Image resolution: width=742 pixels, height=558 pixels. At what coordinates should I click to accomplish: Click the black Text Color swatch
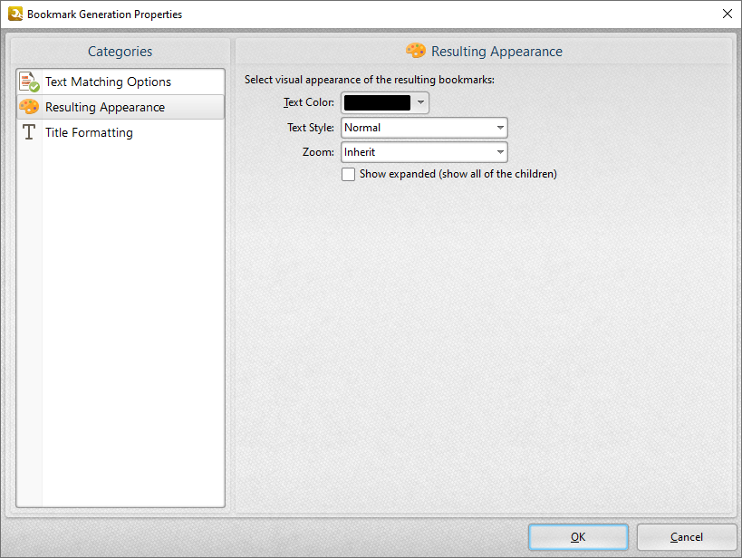(x=377, y=103)
